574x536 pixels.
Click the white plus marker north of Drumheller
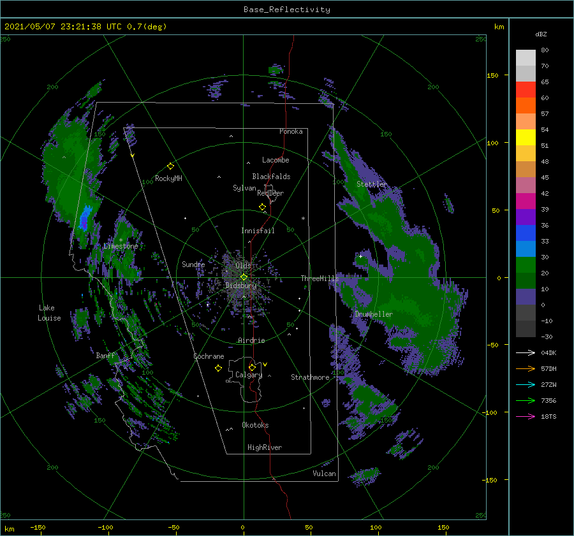coord(360,256)
